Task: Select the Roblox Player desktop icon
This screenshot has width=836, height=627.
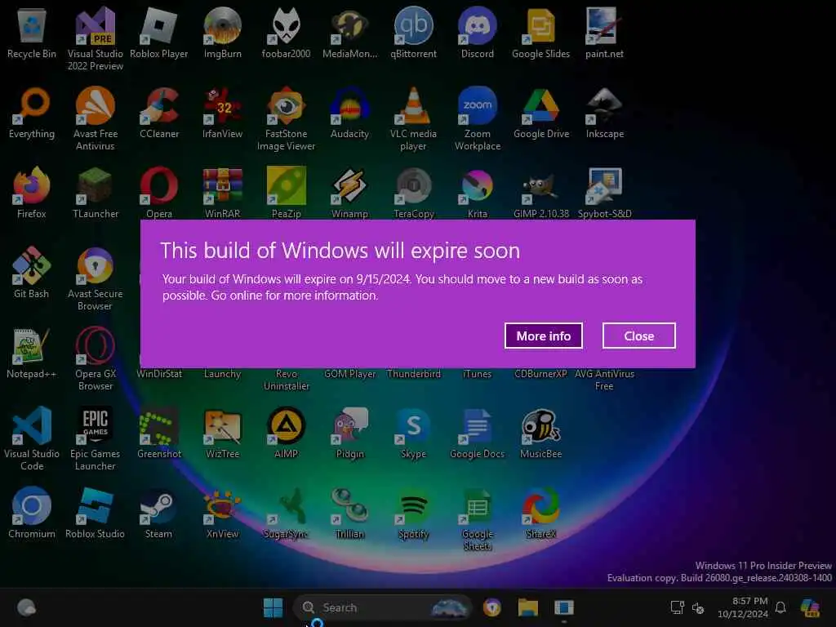Action: coord(159,33)
